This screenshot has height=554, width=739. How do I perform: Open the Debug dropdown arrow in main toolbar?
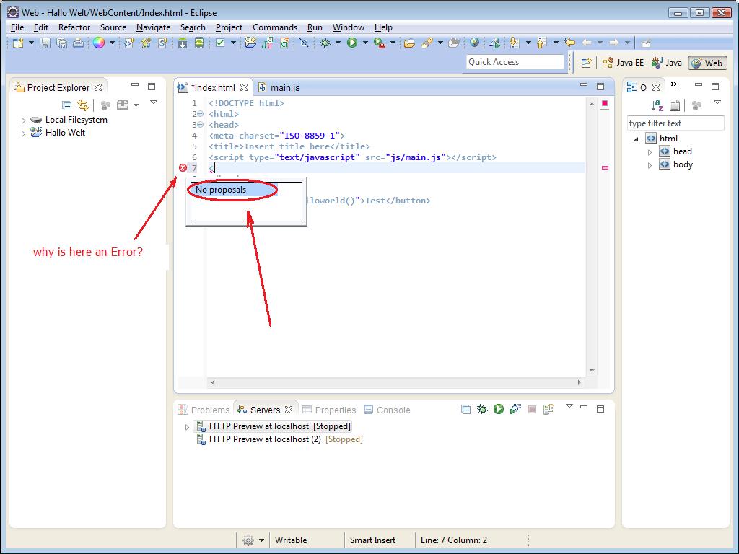click(x=338, y=43)
